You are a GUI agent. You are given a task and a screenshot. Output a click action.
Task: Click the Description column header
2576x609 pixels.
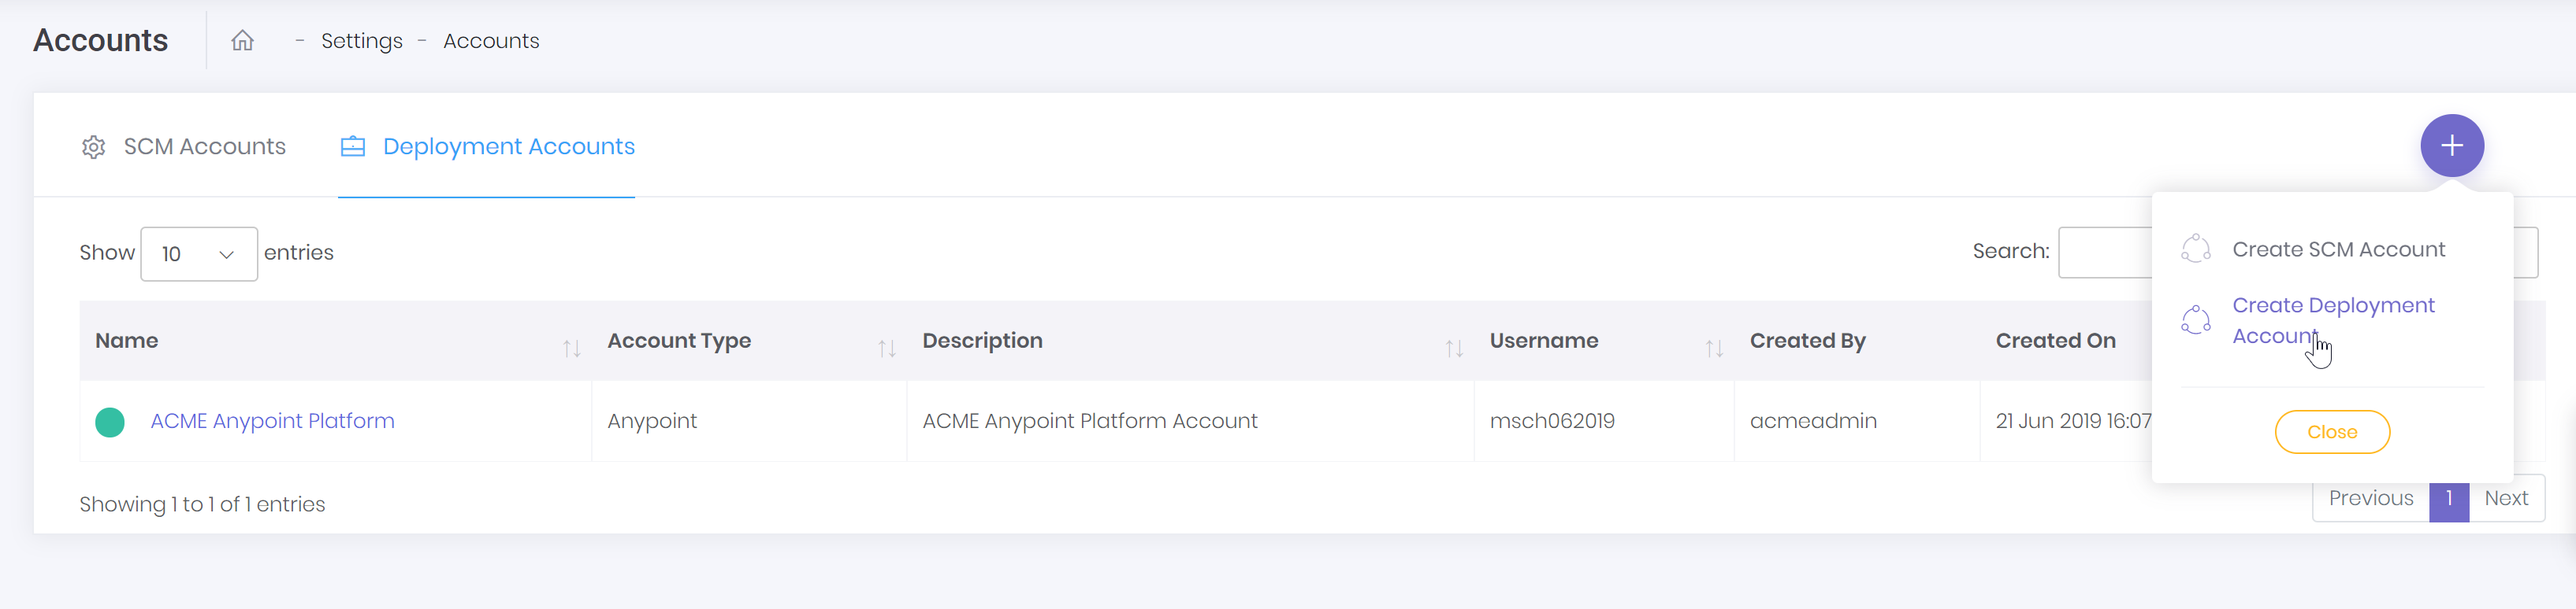point(982,341)
